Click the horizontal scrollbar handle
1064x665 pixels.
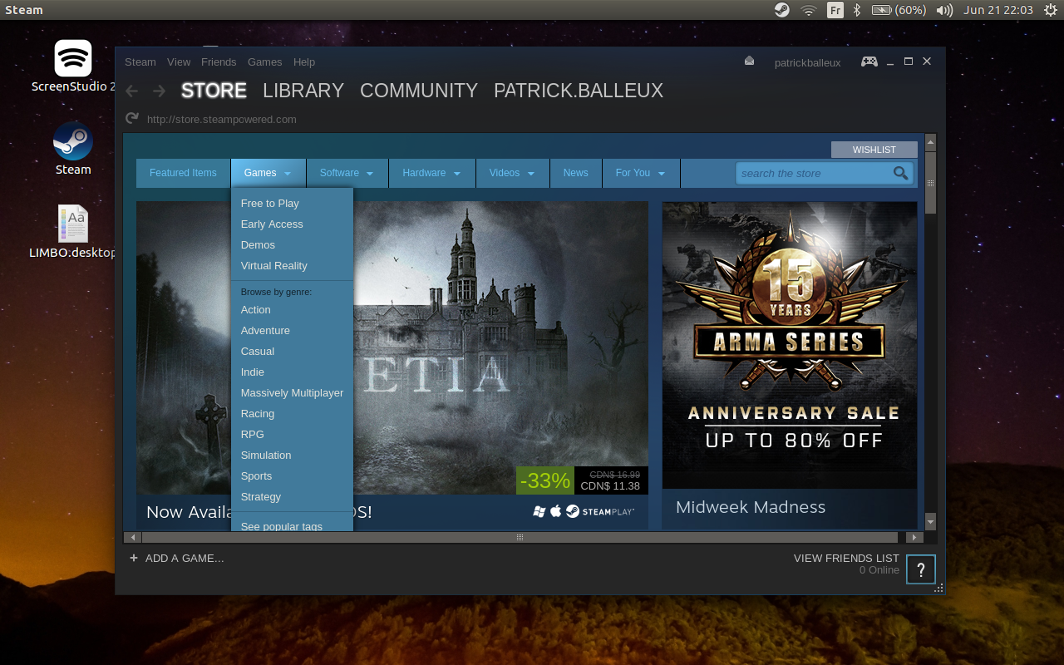tap(520, 537)
